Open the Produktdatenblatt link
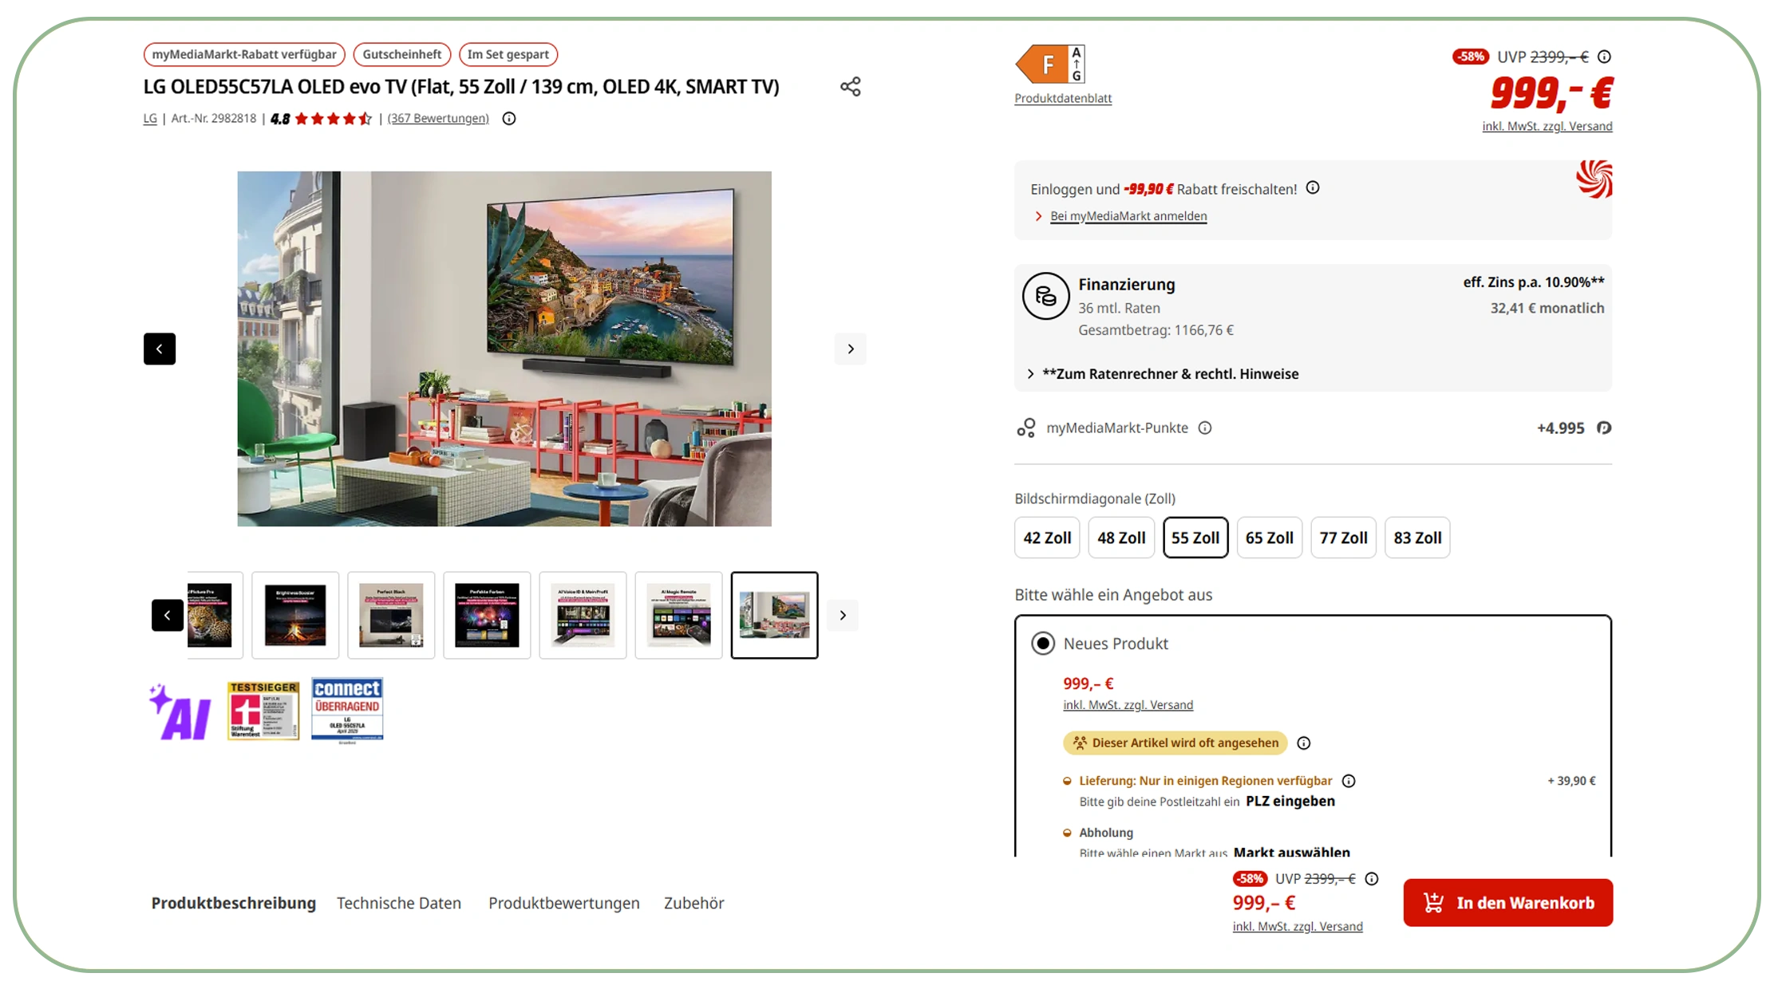Image resolution: width=1774 pixels, height=989 pixels. [1063, 98]
